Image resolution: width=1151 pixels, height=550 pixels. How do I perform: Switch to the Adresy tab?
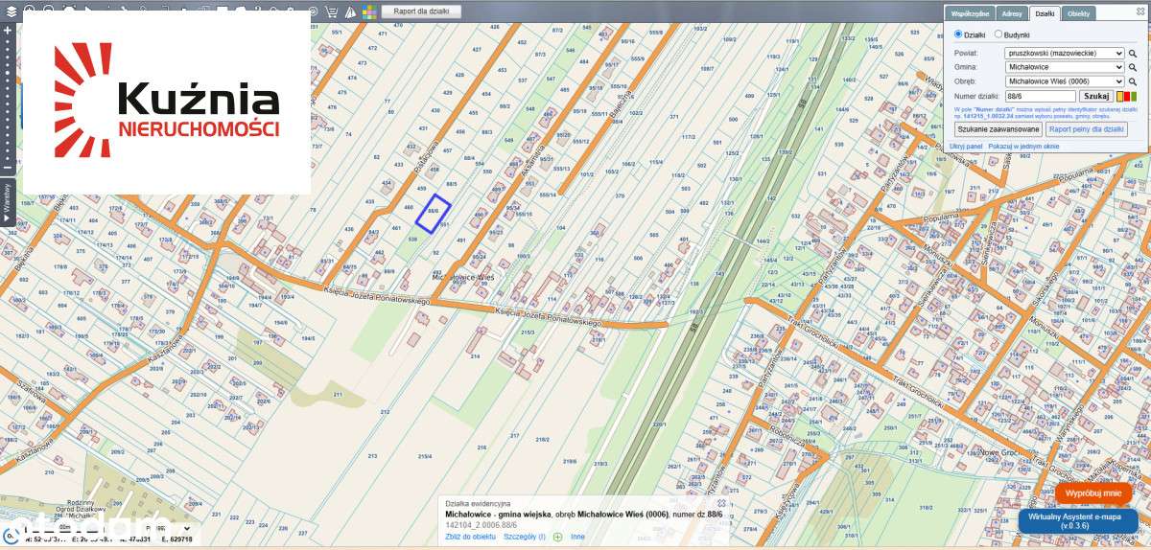1011,14
